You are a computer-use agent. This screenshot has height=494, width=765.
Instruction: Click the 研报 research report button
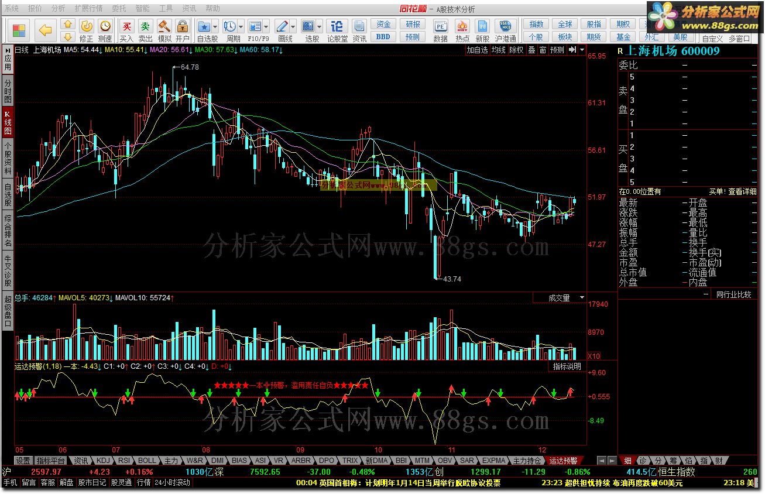pos(413,24)
